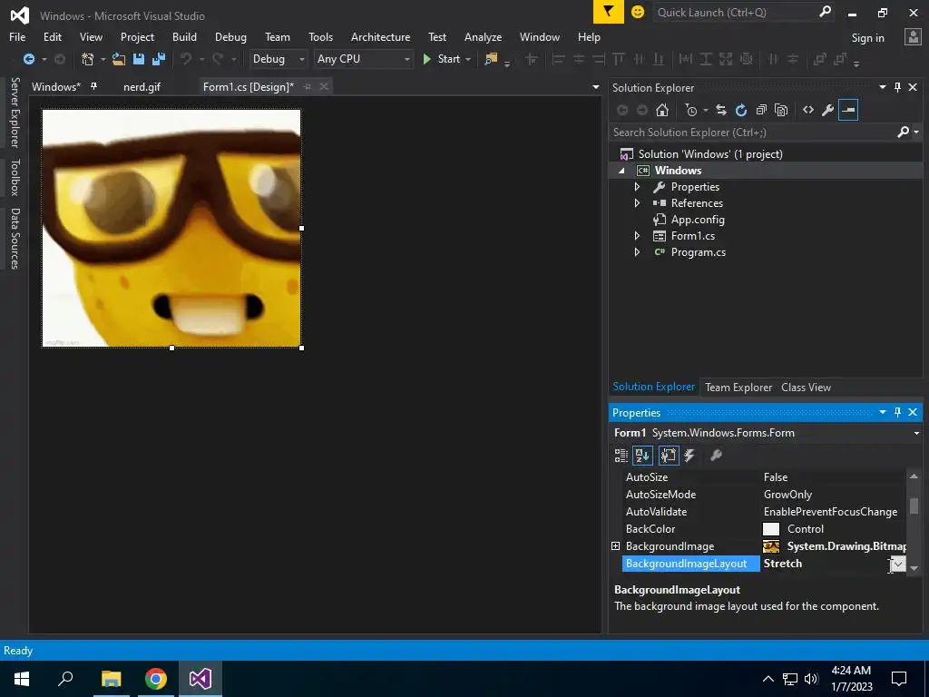The width and height of the screenshot is (929, 697).
Task: Open the Analyze menu
Action: [x=483, y=36]
